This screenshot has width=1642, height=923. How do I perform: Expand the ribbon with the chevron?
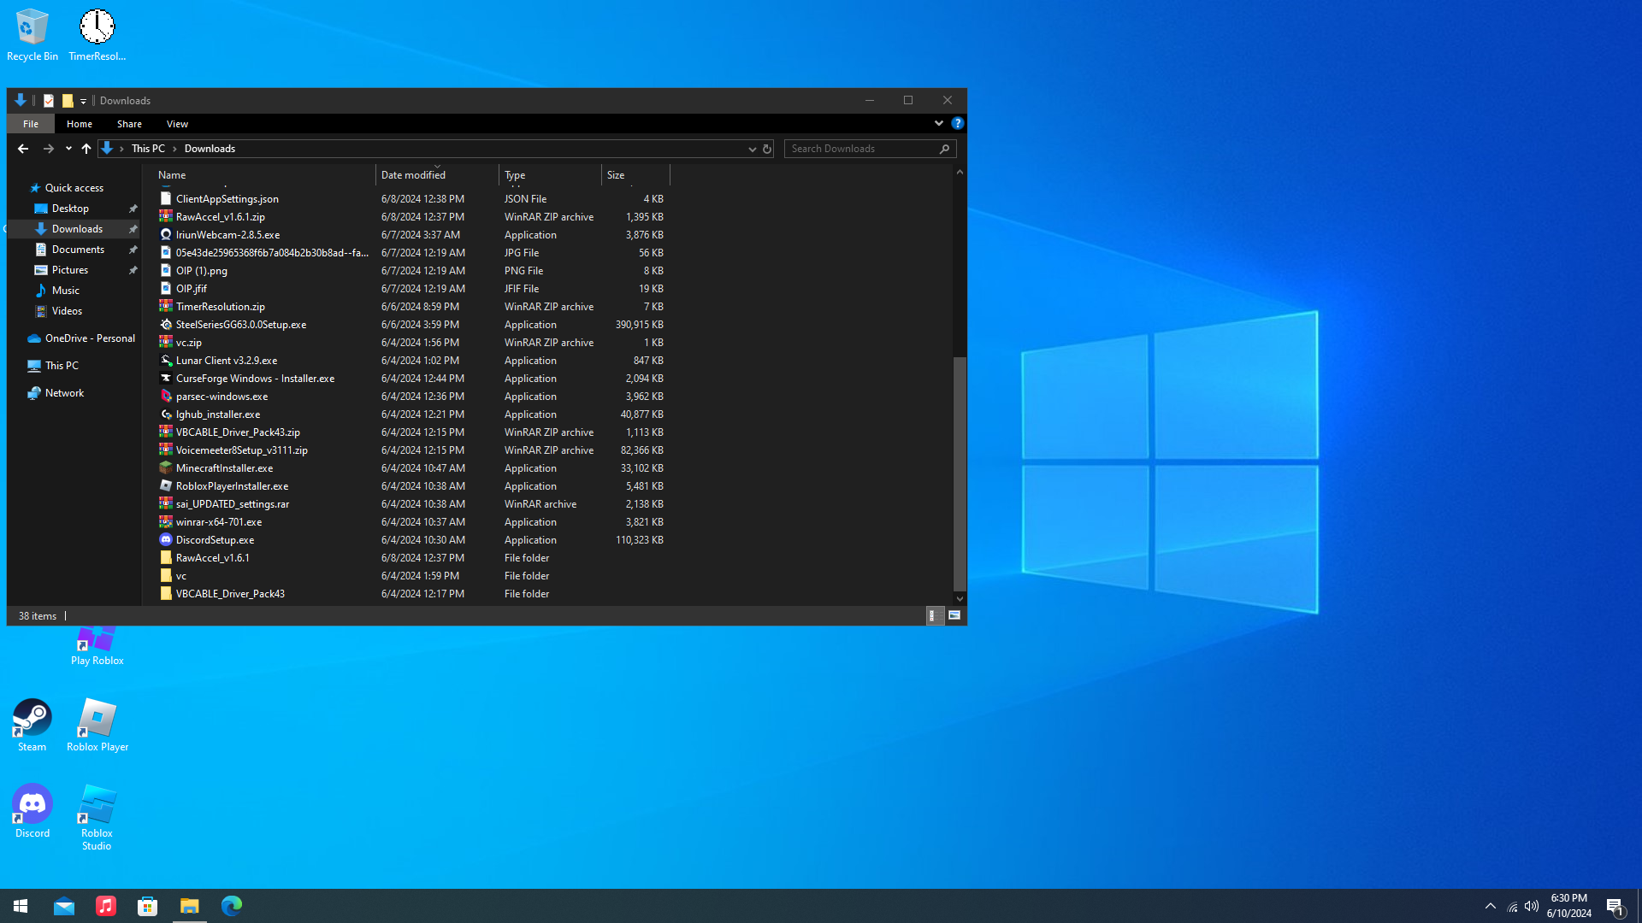(x=938, y=124)
